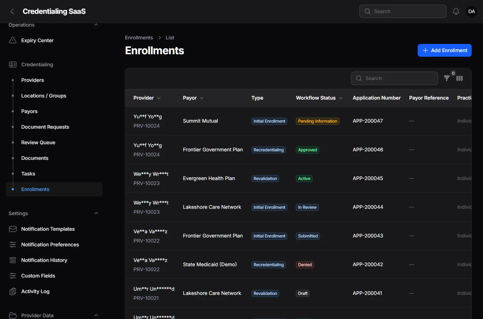The image size is (483, 319).
Task: Select Document Requests in sidebar
Action: (x=45, y=127)
